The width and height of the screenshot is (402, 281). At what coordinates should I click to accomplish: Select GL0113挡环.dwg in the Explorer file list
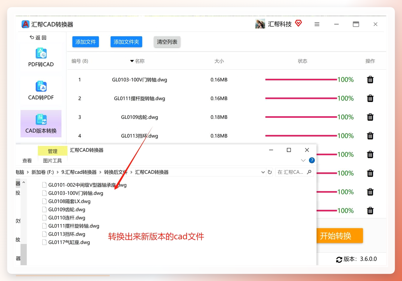point(64,234)
